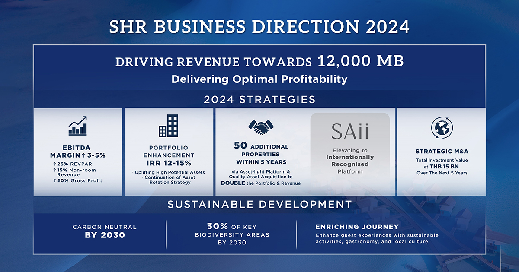Click the '2024 STRATEGIES' heading
Screen dimensions: 519x272
point(259,100)
